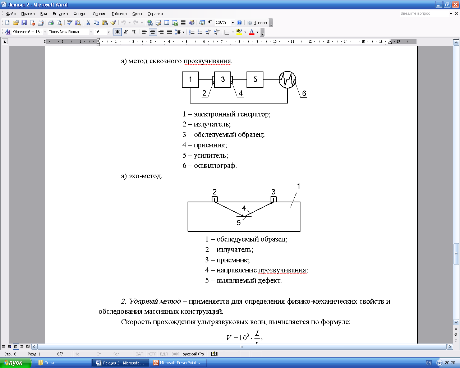This screenshot has width=460, height=368.
Task: Click the Columns icon
Action: click(x=183, y=23)
